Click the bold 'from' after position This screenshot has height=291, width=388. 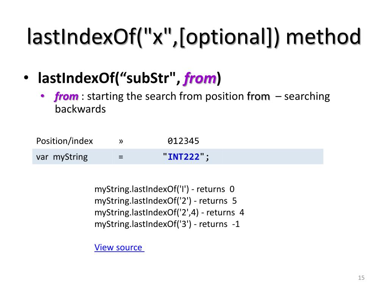pyautogui.click(x=258, y=96)
